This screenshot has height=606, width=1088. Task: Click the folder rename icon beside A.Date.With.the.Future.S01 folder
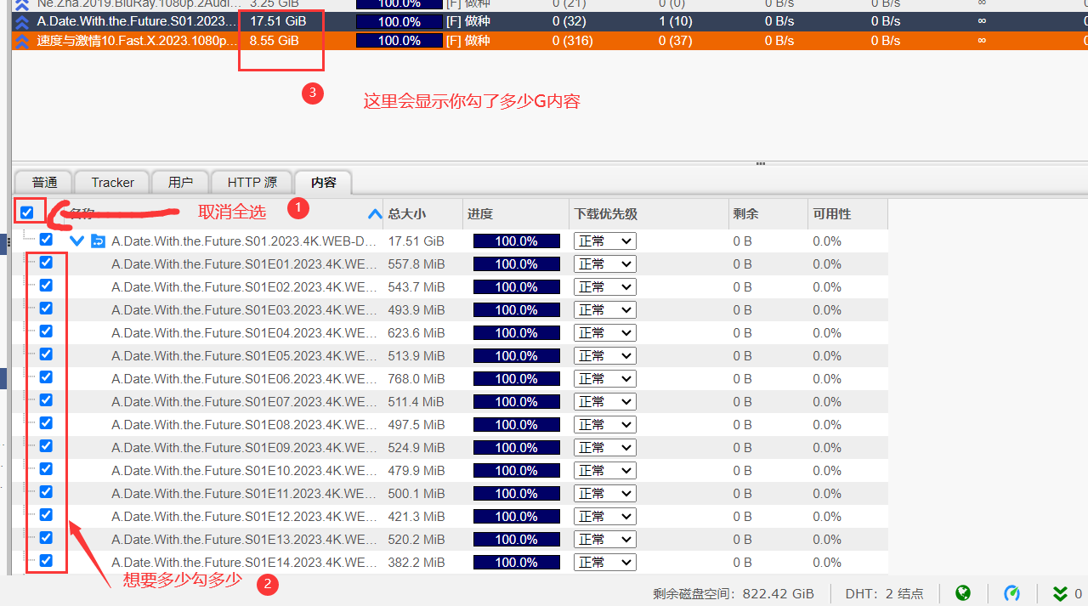click(98, 241)
